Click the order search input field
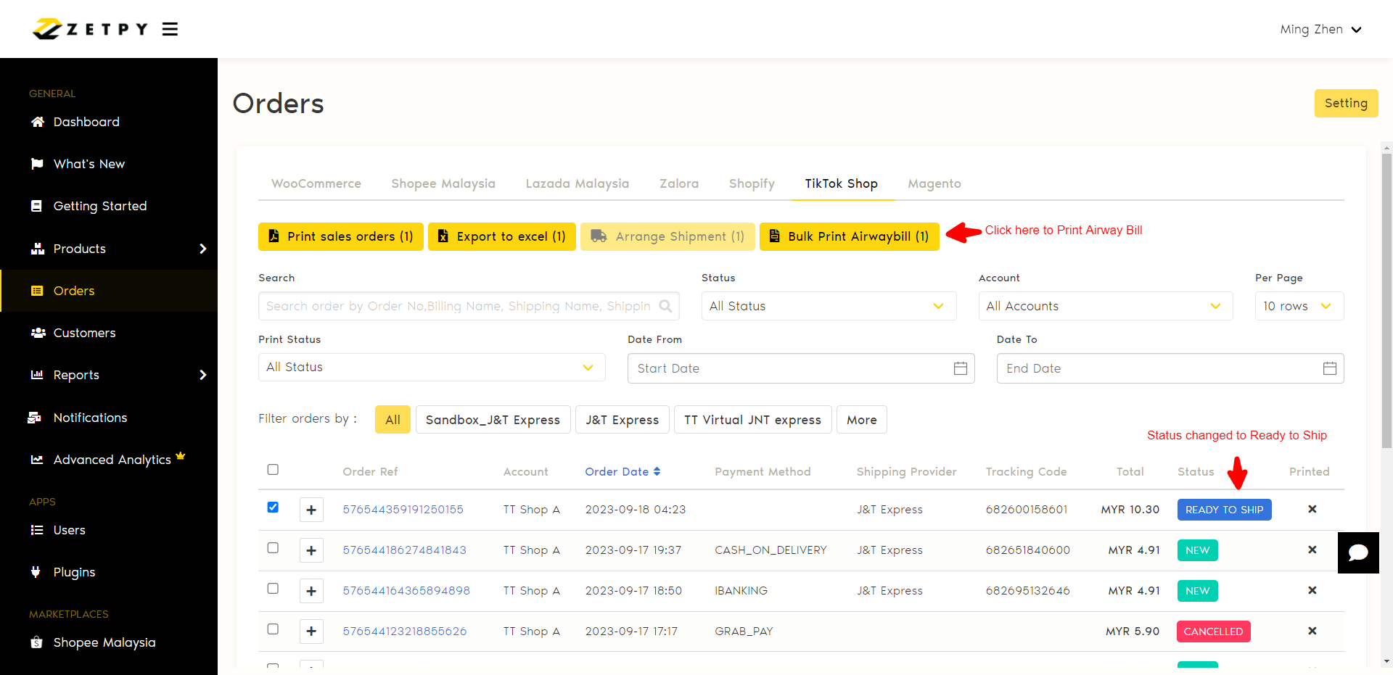1393x675 pixels. click(457, 306)
